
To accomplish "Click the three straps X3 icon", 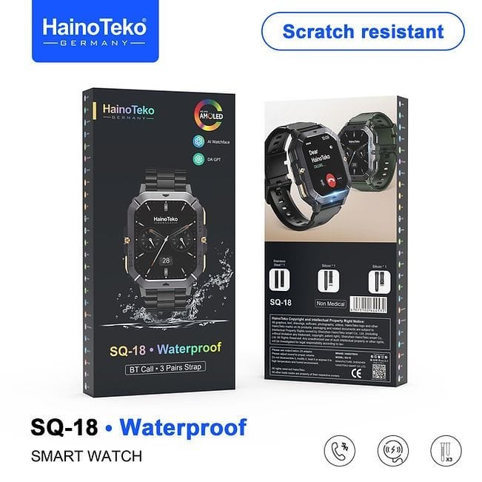I will pos(446,451).
